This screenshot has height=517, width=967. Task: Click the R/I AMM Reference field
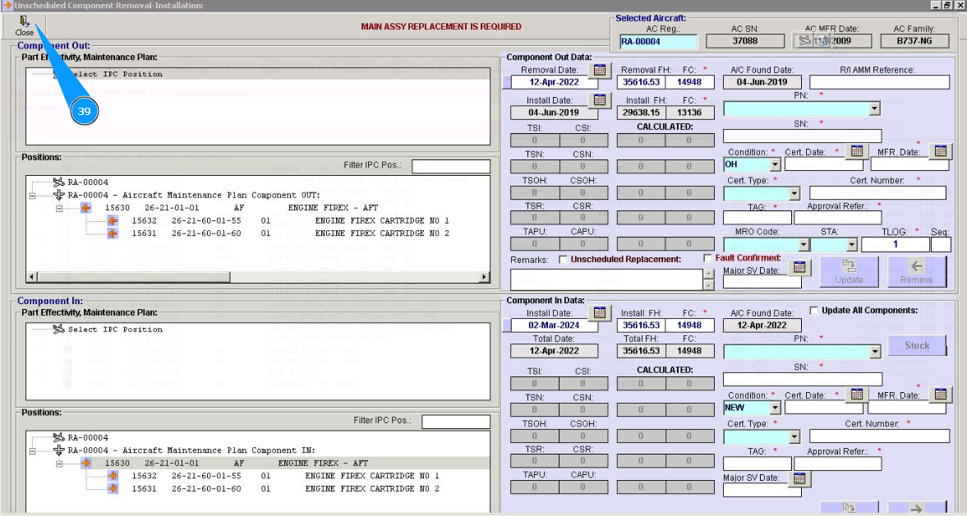[879, 82]
